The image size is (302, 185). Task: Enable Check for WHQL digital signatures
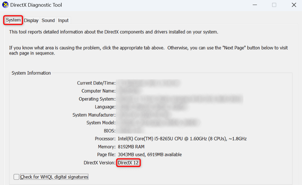click(16, 177)
